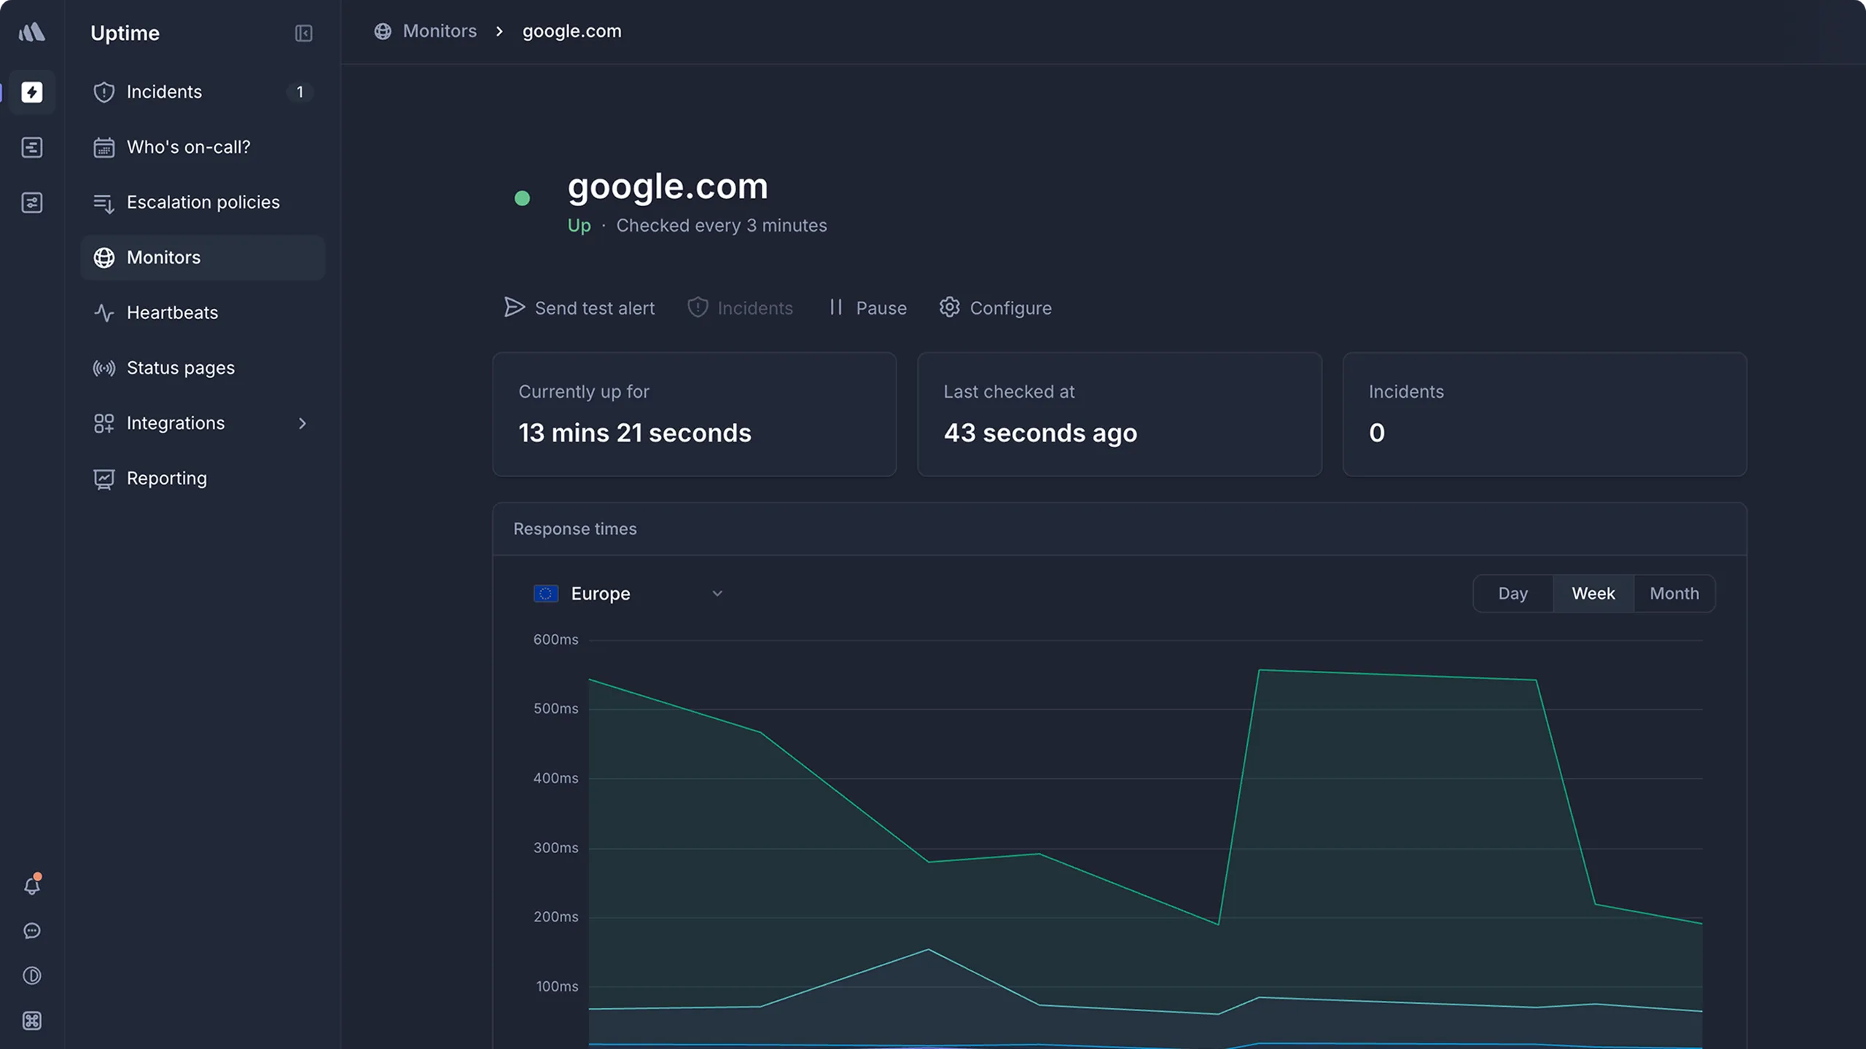Click the Incidents count badge 1

pyautogui.click(x=300, y=92)
